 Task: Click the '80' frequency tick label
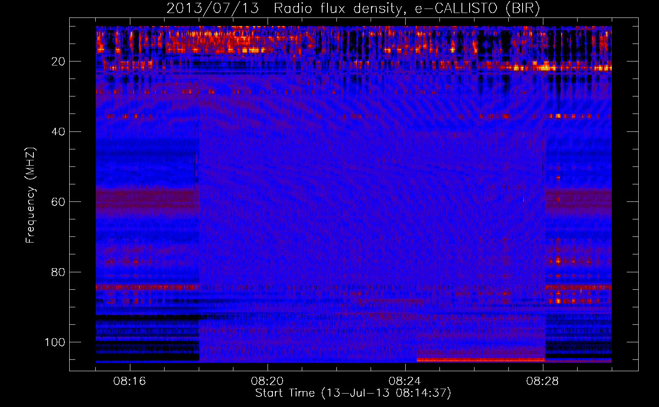[59, 272]
